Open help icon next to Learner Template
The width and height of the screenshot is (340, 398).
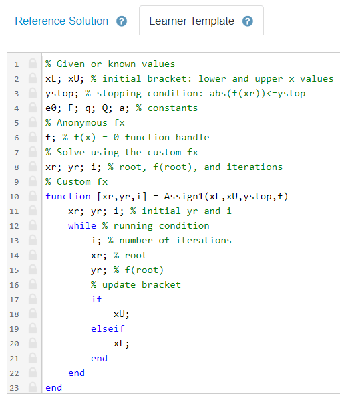247,21
